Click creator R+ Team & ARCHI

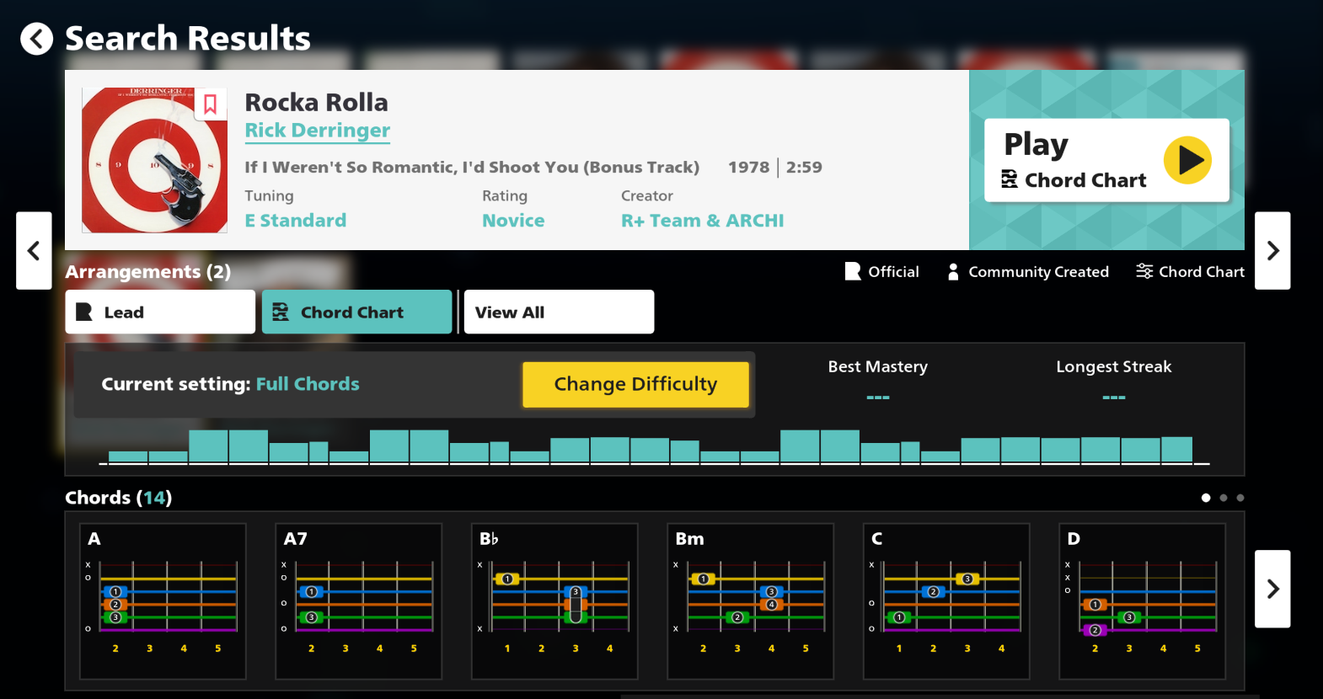click(703, 221)
